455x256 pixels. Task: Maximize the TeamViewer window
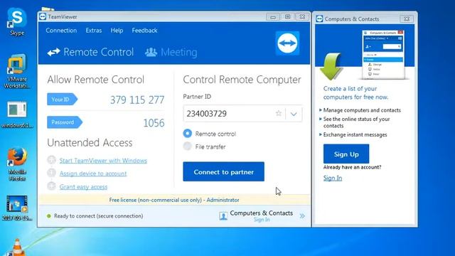click(x=287, y=17)
